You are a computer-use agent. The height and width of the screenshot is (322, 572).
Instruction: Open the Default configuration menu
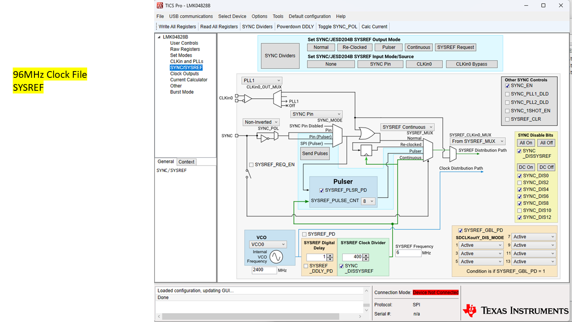tap(310, 17)
